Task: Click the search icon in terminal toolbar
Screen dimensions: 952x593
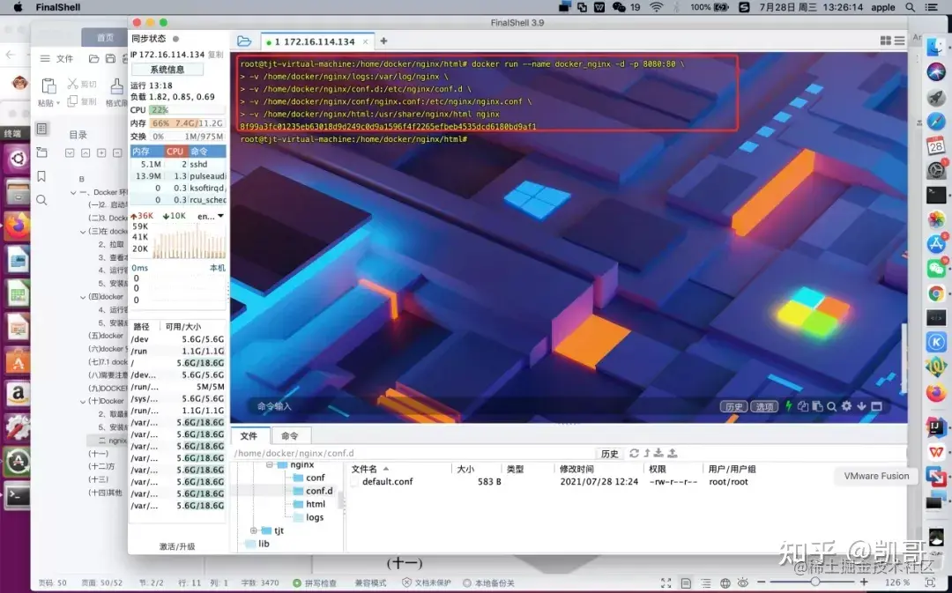Action: (x=831, y=406)
